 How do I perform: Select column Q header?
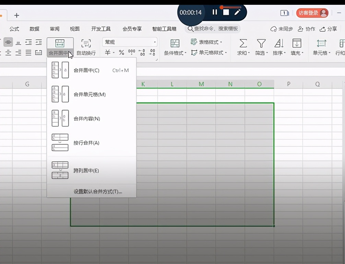pos(317,84)
